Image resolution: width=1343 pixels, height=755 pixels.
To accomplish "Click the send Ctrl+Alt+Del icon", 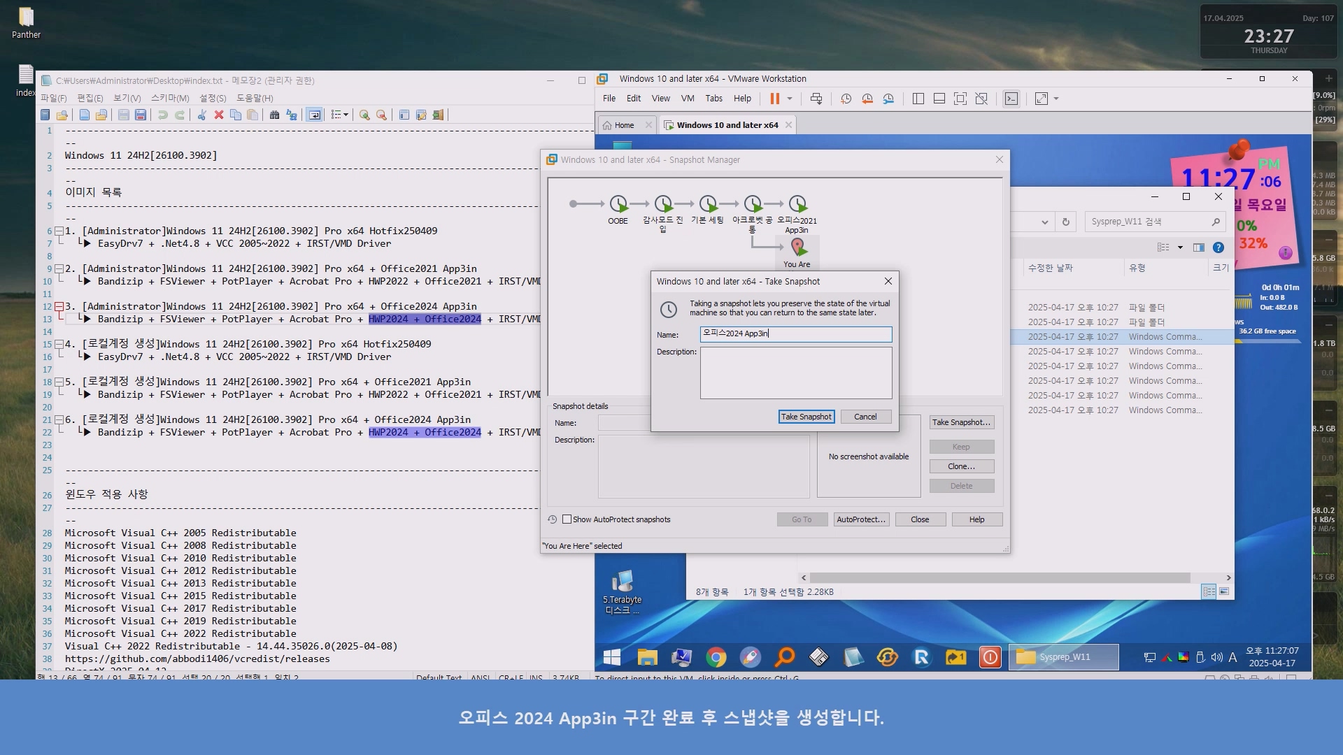I will tap(816, 99).
